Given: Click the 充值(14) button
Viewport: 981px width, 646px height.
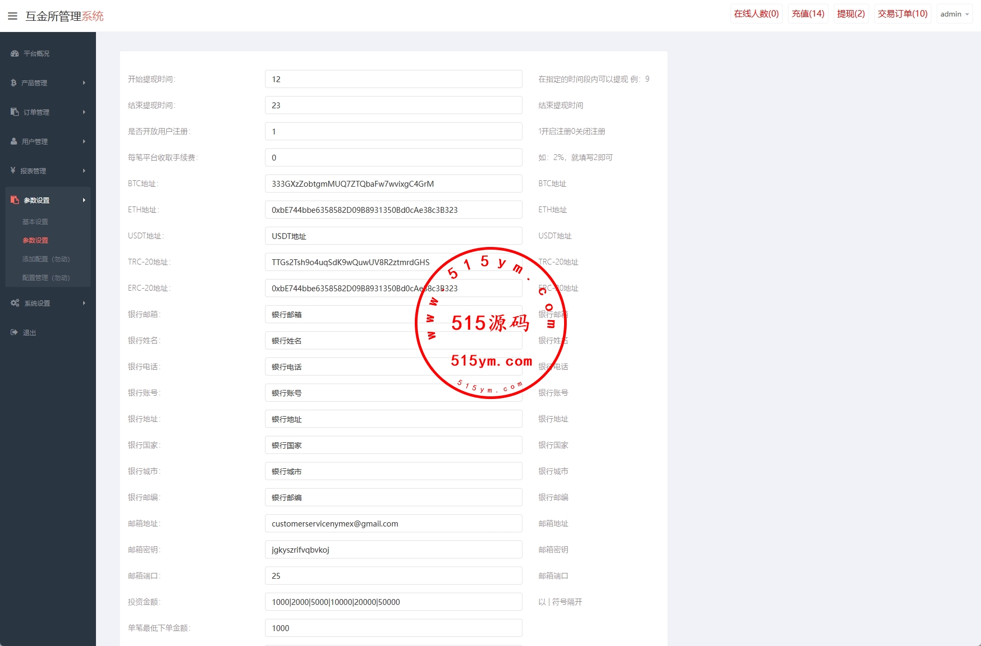Looking at the screenshot, I should tap(808, 14).
